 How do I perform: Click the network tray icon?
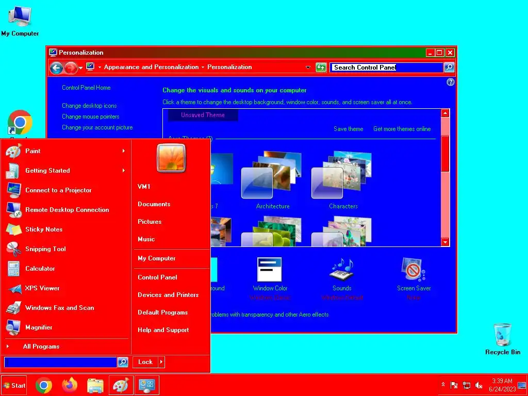467,385
